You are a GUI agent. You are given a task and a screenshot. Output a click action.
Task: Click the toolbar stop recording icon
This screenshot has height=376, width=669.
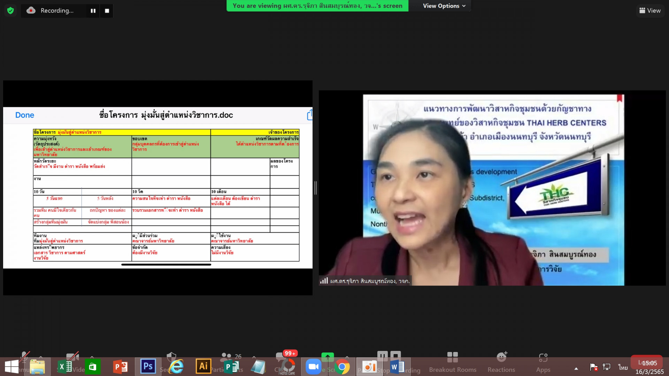(x=395, y=355)
